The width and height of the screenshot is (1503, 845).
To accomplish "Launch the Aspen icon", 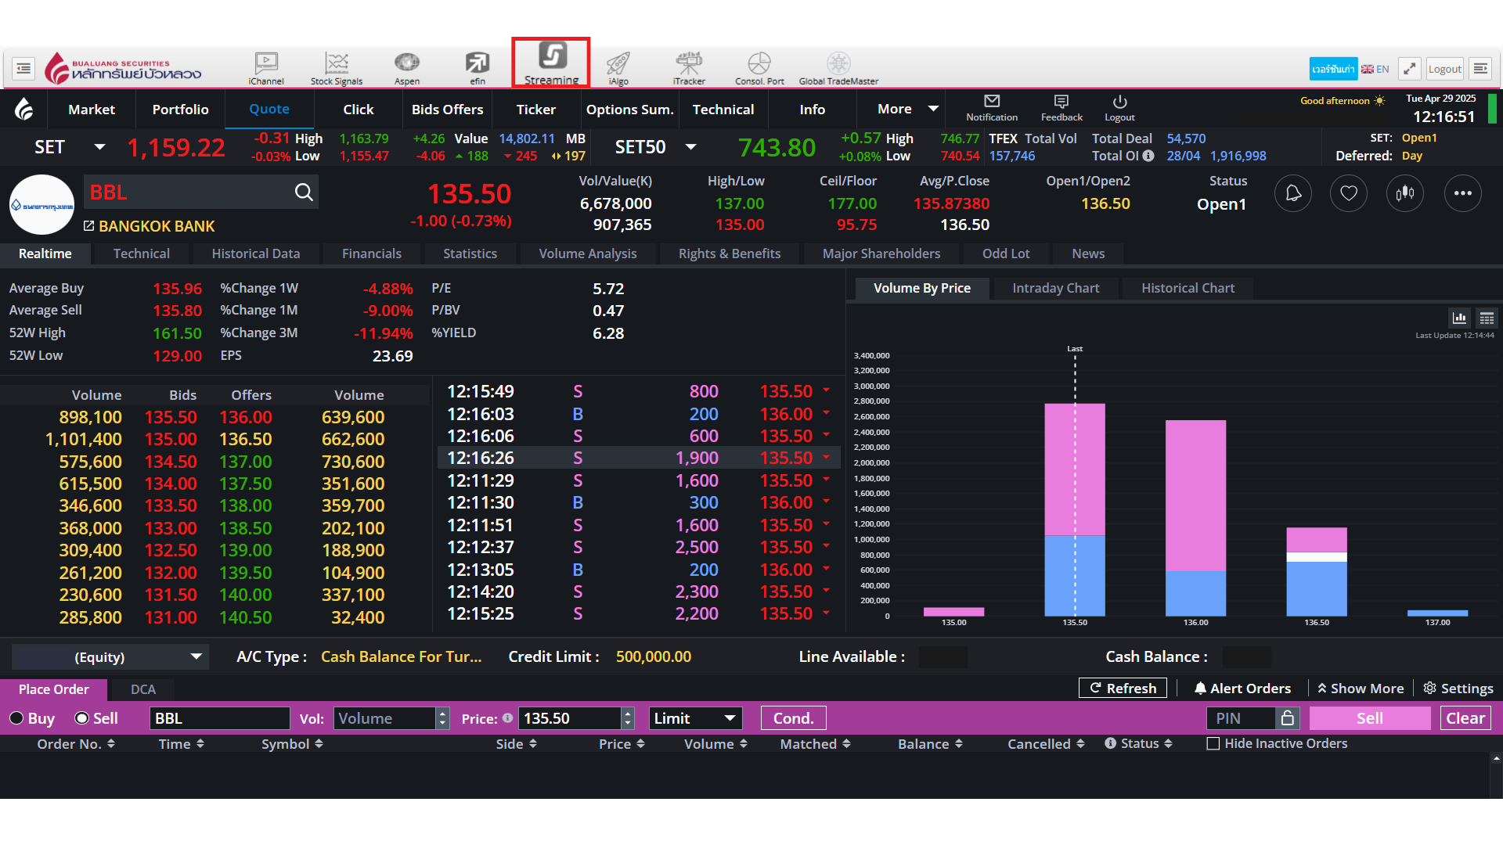I will 407,68.
